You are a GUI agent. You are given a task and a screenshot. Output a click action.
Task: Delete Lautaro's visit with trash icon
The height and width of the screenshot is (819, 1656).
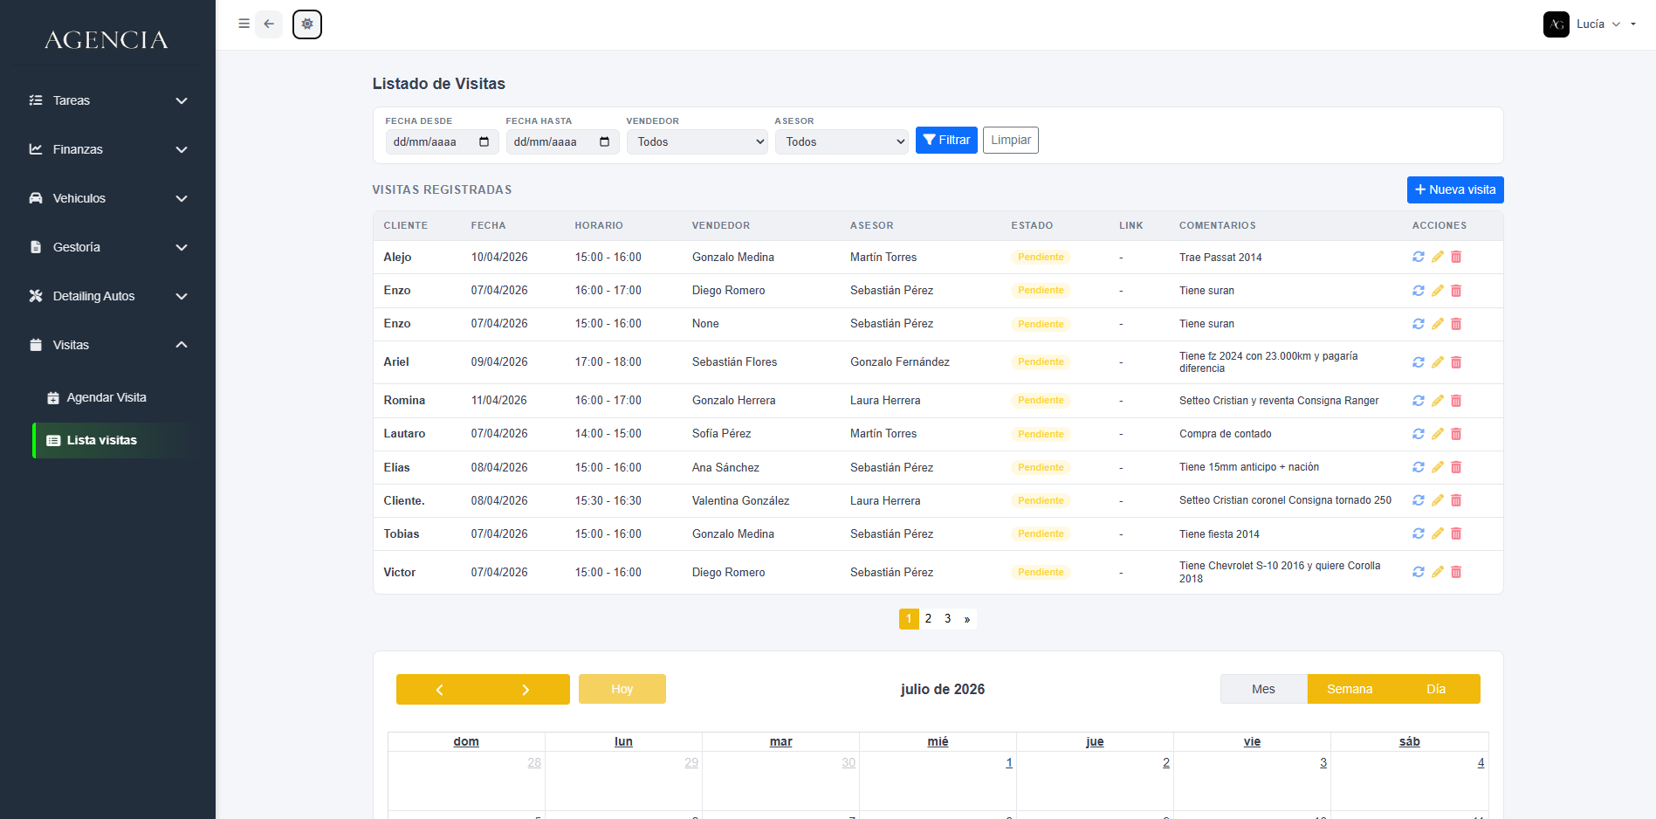click(1456, 434)
